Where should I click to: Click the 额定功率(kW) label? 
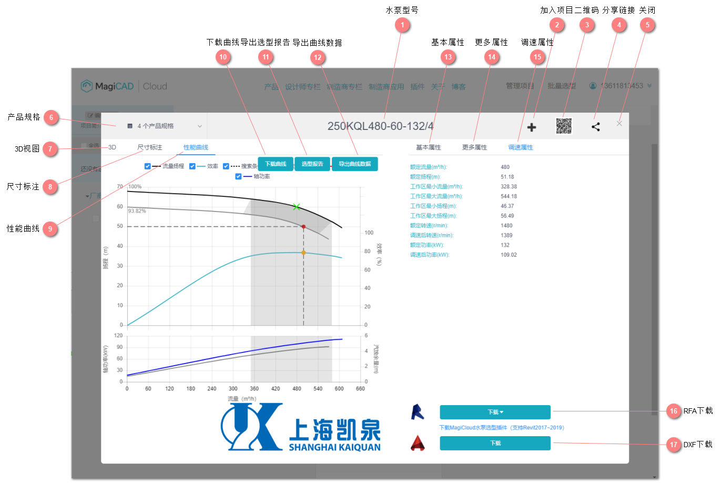coord(427,245)
